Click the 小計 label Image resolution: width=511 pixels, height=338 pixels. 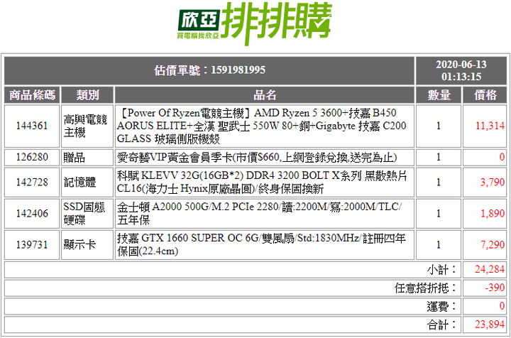[441, 270]
